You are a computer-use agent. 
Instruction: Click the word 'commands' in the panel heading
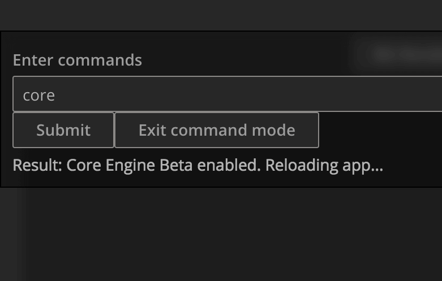coord(100,60)
